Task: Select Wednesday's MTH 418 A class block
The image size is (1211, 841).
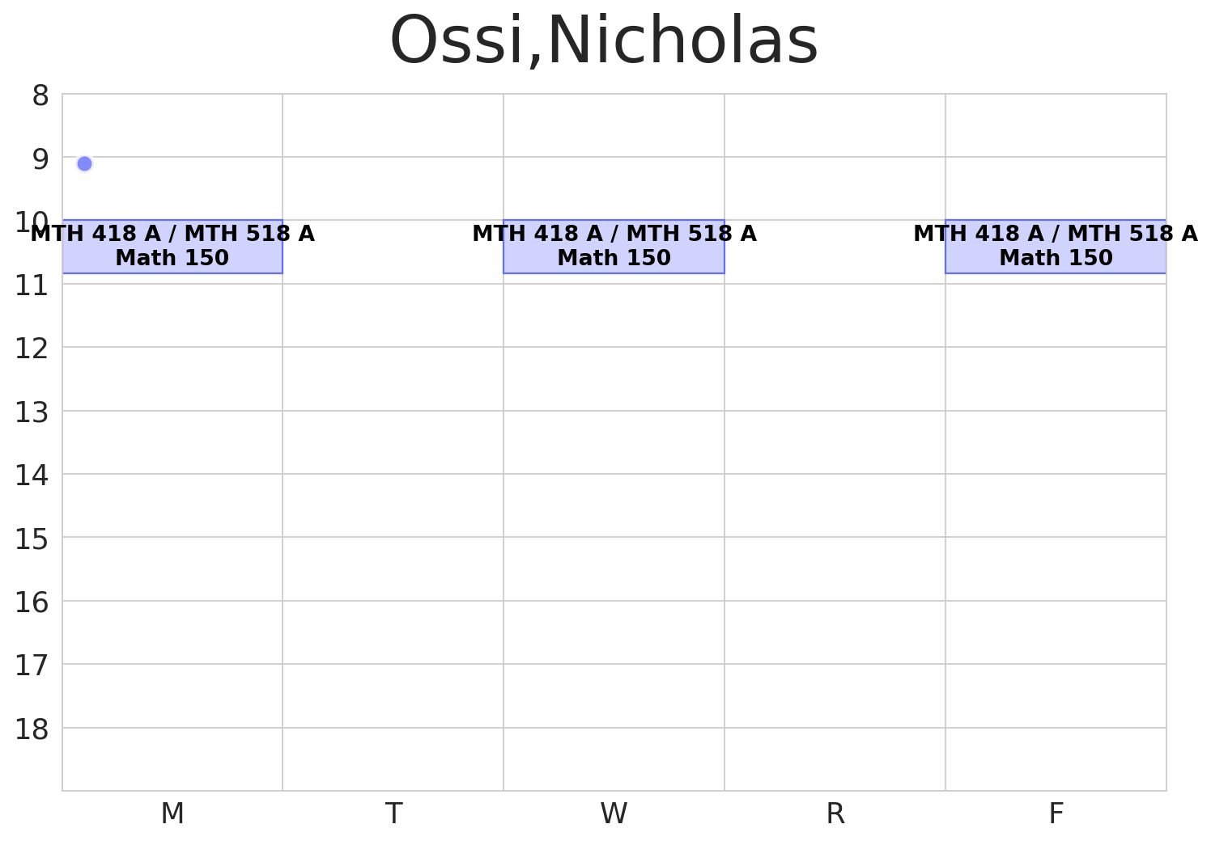Action: click(614, 247)
